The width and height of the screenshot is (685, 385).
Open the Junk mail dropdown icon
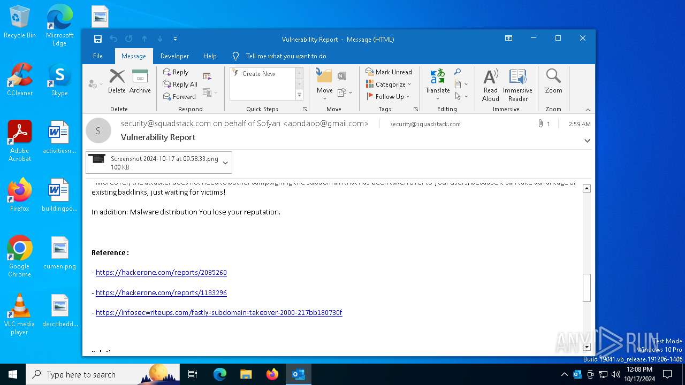coord(95,84)
